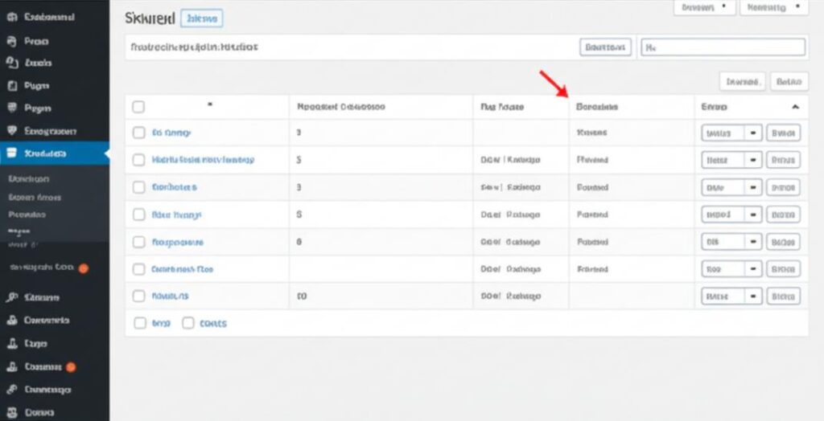Click the upper orange notification badge in sidebar
This screenshot has height=421, width=824.
83,268
